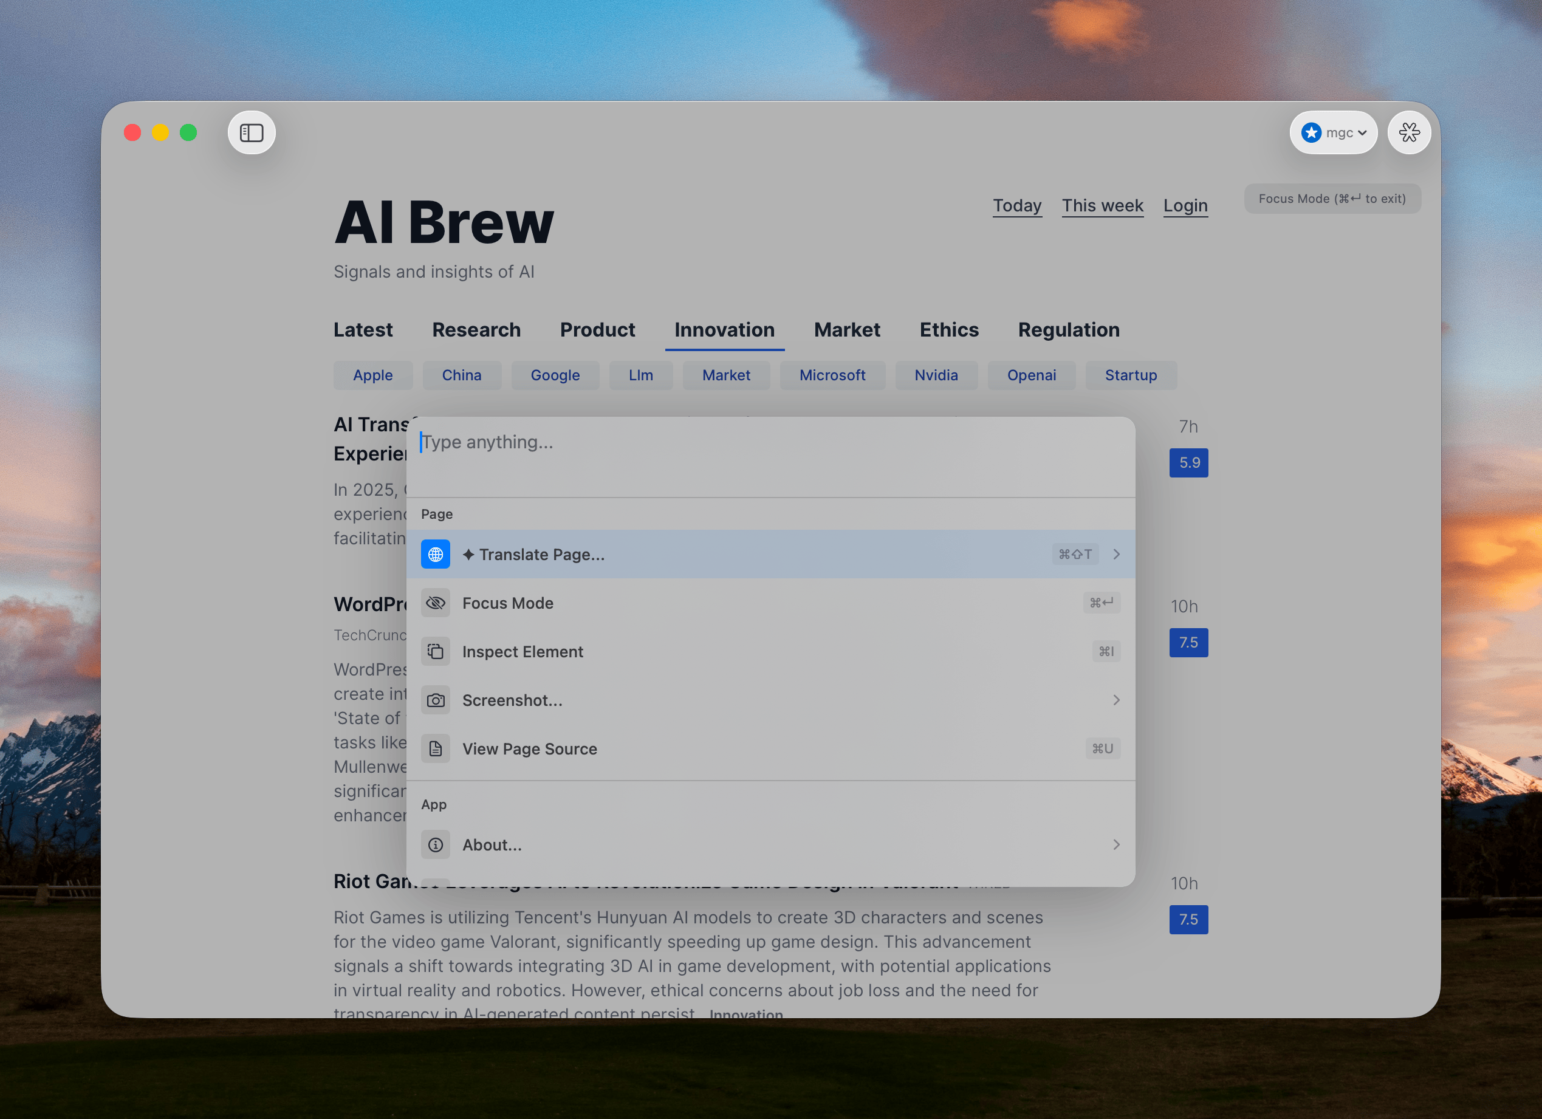Open the This week link
This screenshot has width=1542, height=1119.
coord(1102,205)
